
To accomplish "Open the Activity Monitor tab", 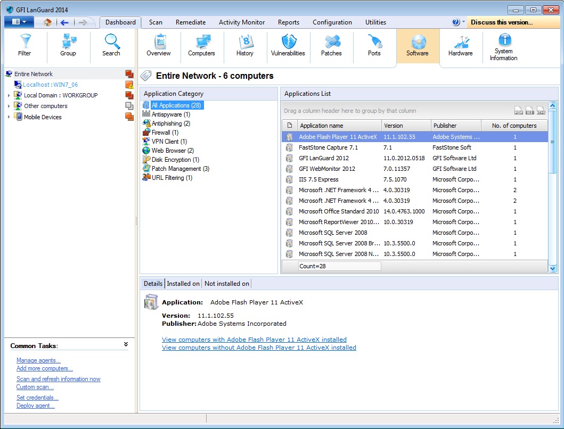I will click(x=242, y=22).
